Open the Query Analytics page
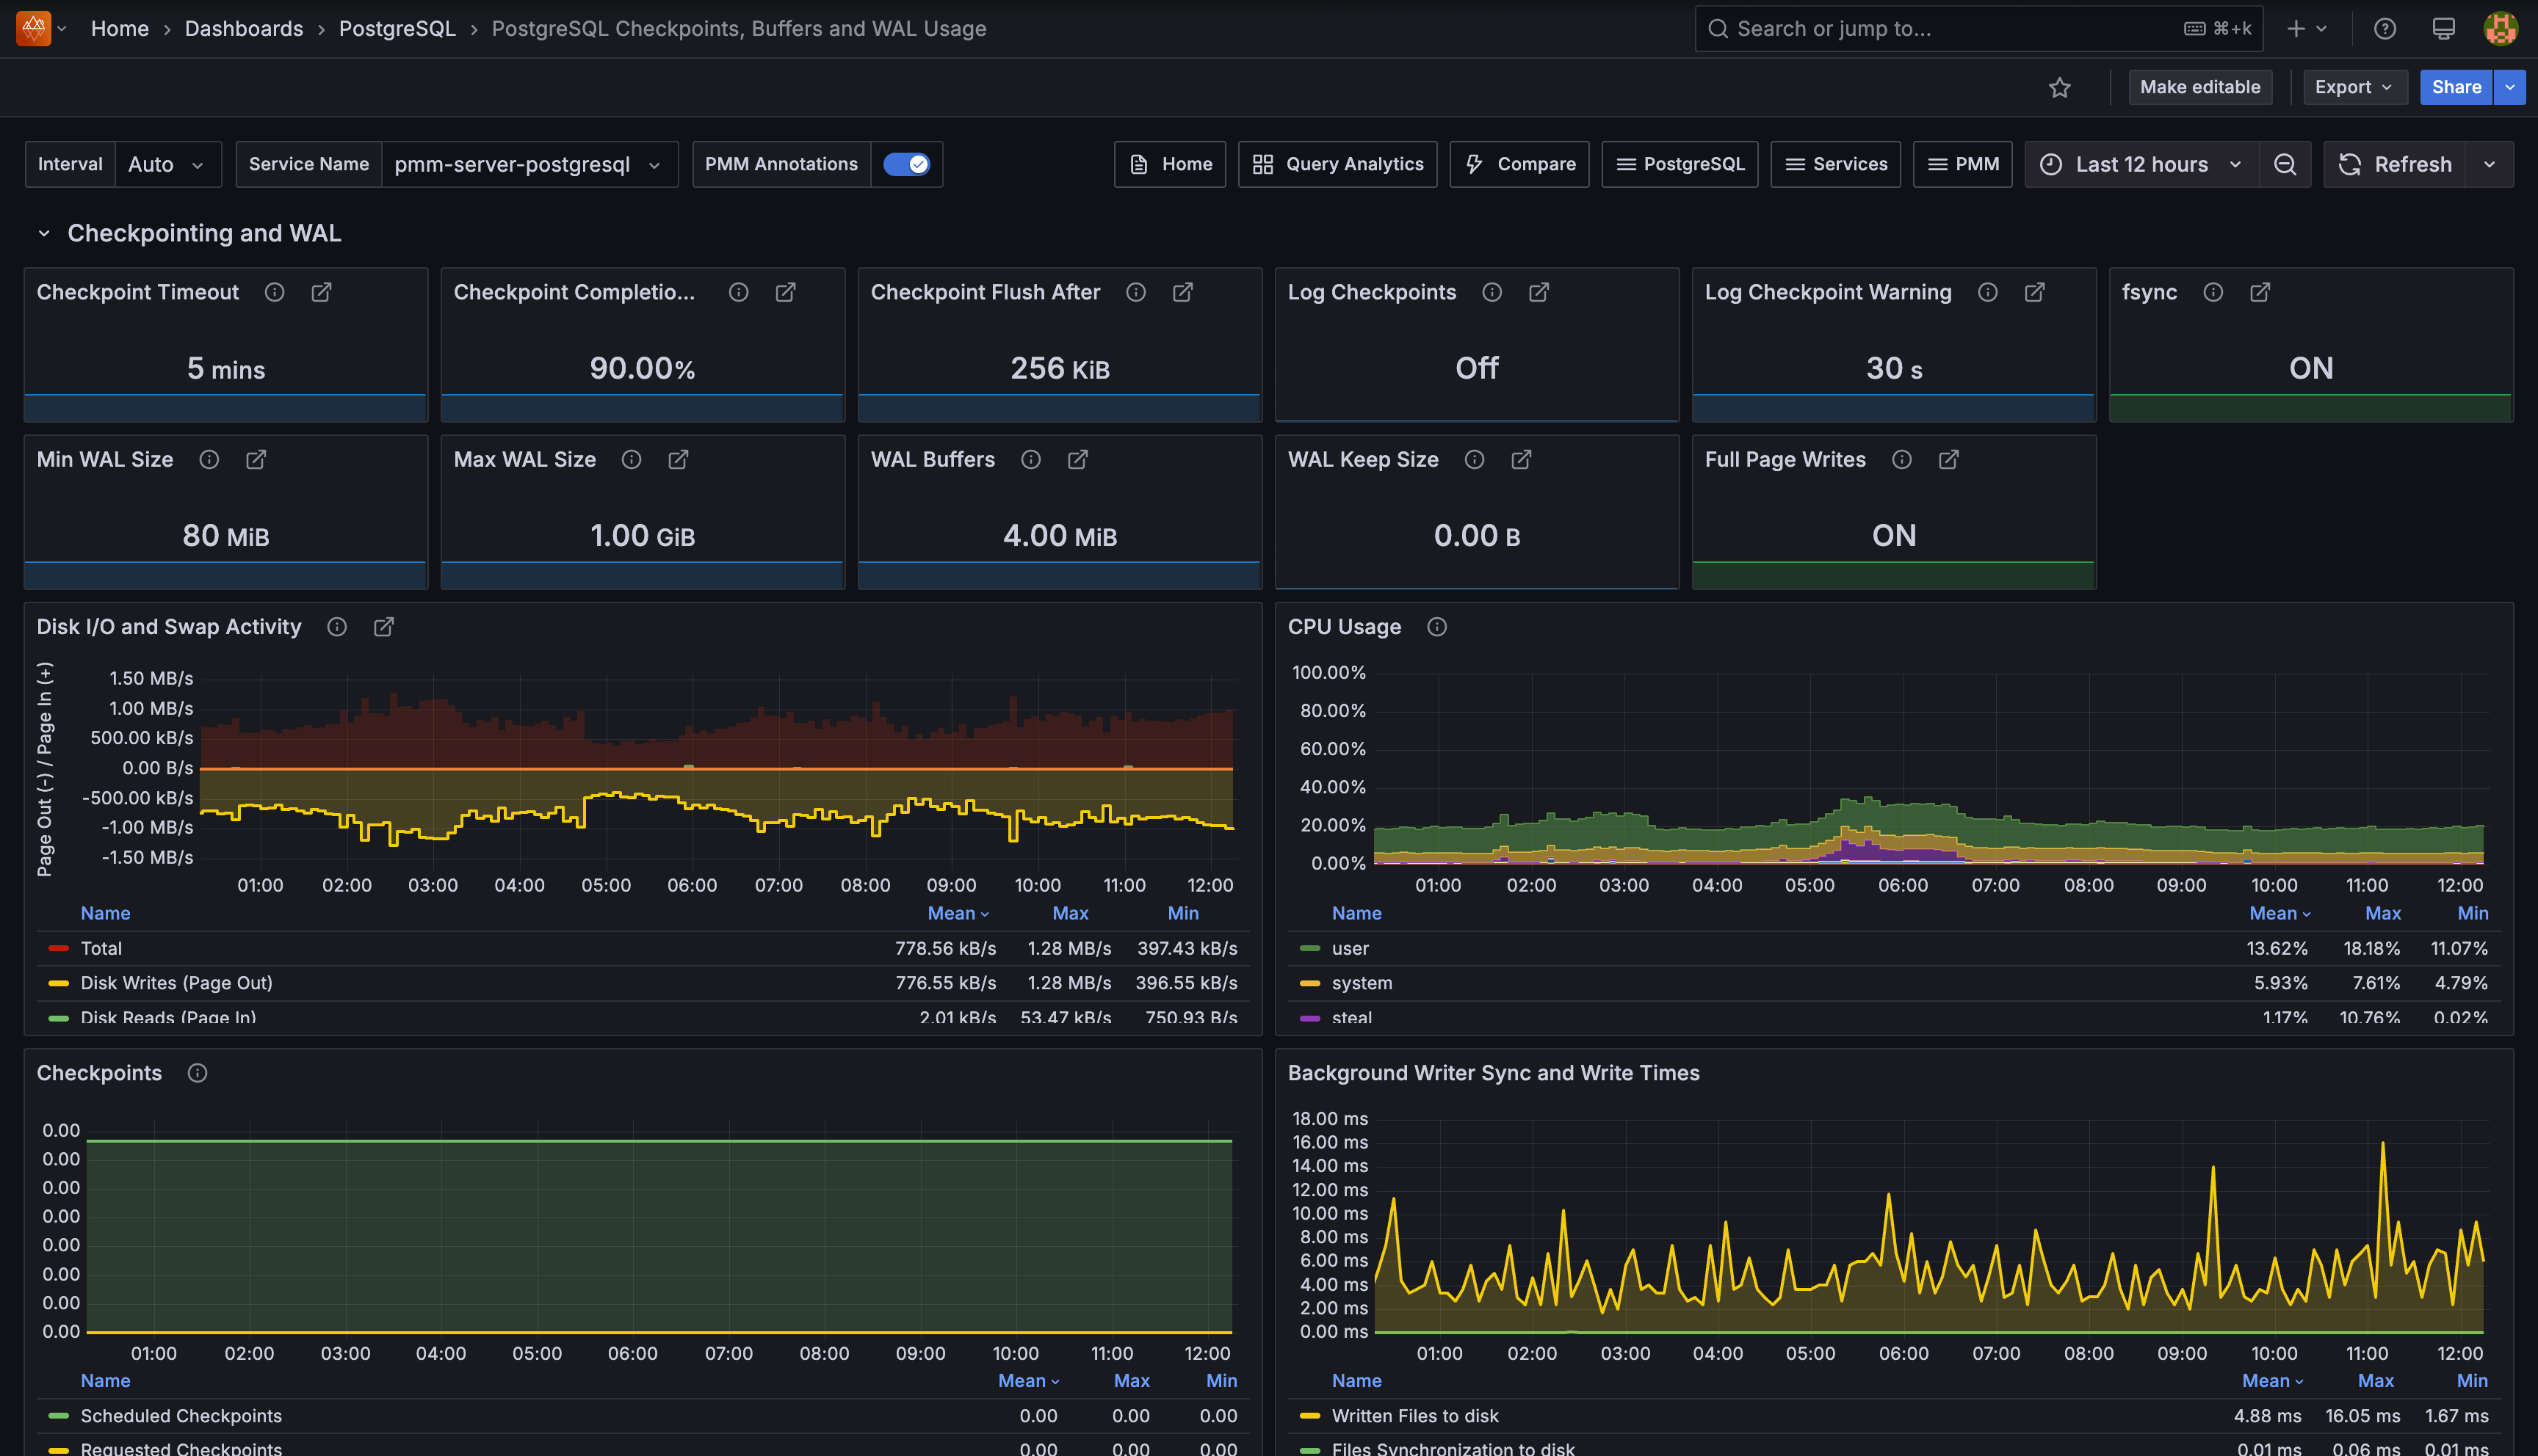Viewport: 2538px width, 1456px height. [1337, 164]
